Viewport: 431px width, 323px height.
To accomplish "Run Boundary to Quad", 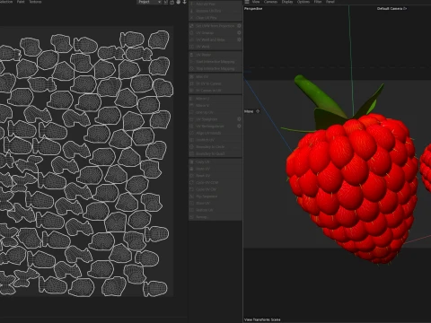I will 215,153.
